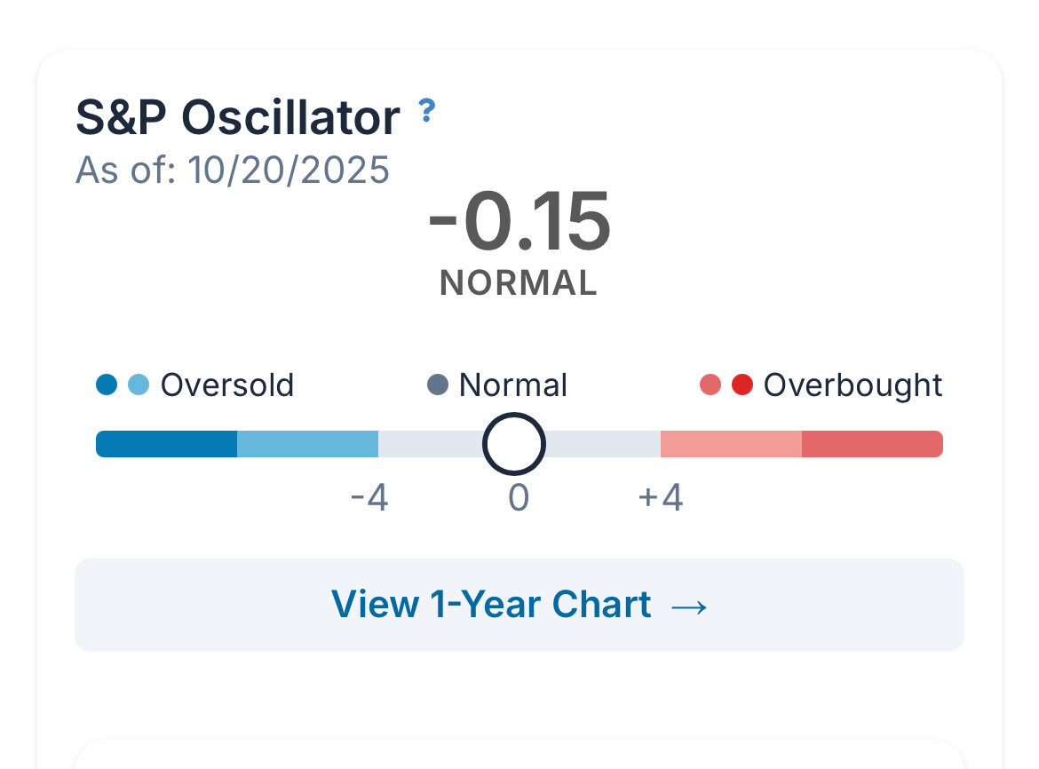The height and width of the screenshot is (769, 1039).
Task: Click the dark blue Oversold legend dot
Action: pyautogui.click(x=107, y=385)
